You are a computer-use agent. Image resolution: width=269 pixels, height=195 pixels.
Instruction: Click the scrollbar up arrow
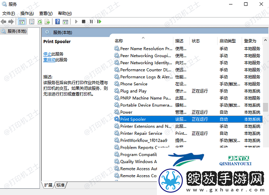click(x=265, y=40)
